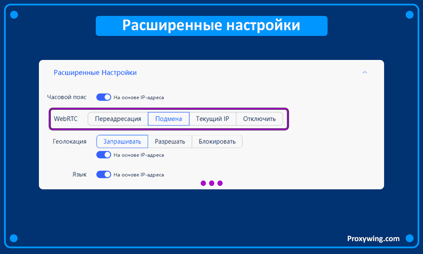Click the WebRTC label
The width and height of the screenshot is (423, 254).
coord(66,119)
